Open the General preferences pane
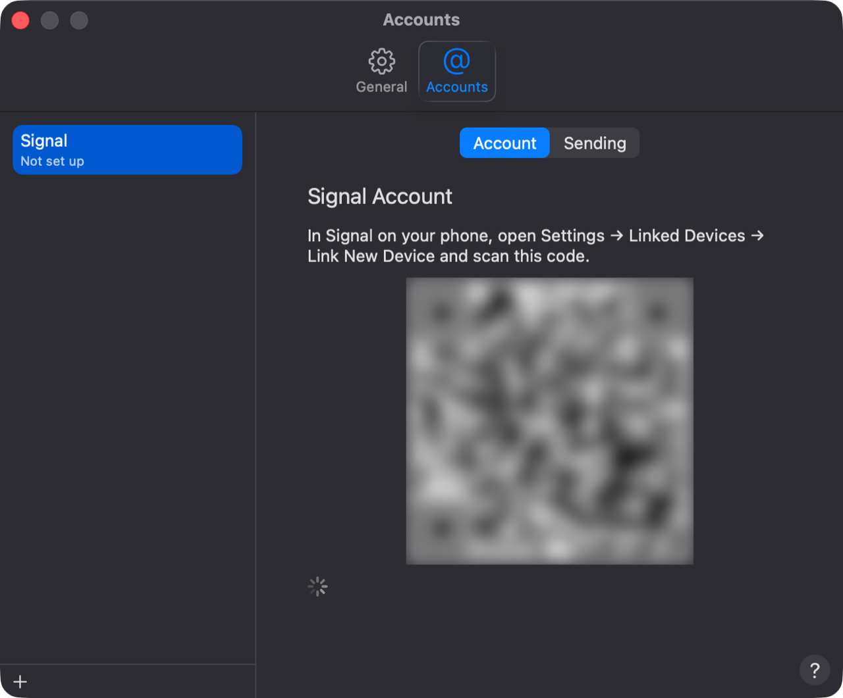This screenshot has height=698, width=843. click(381, 72)
